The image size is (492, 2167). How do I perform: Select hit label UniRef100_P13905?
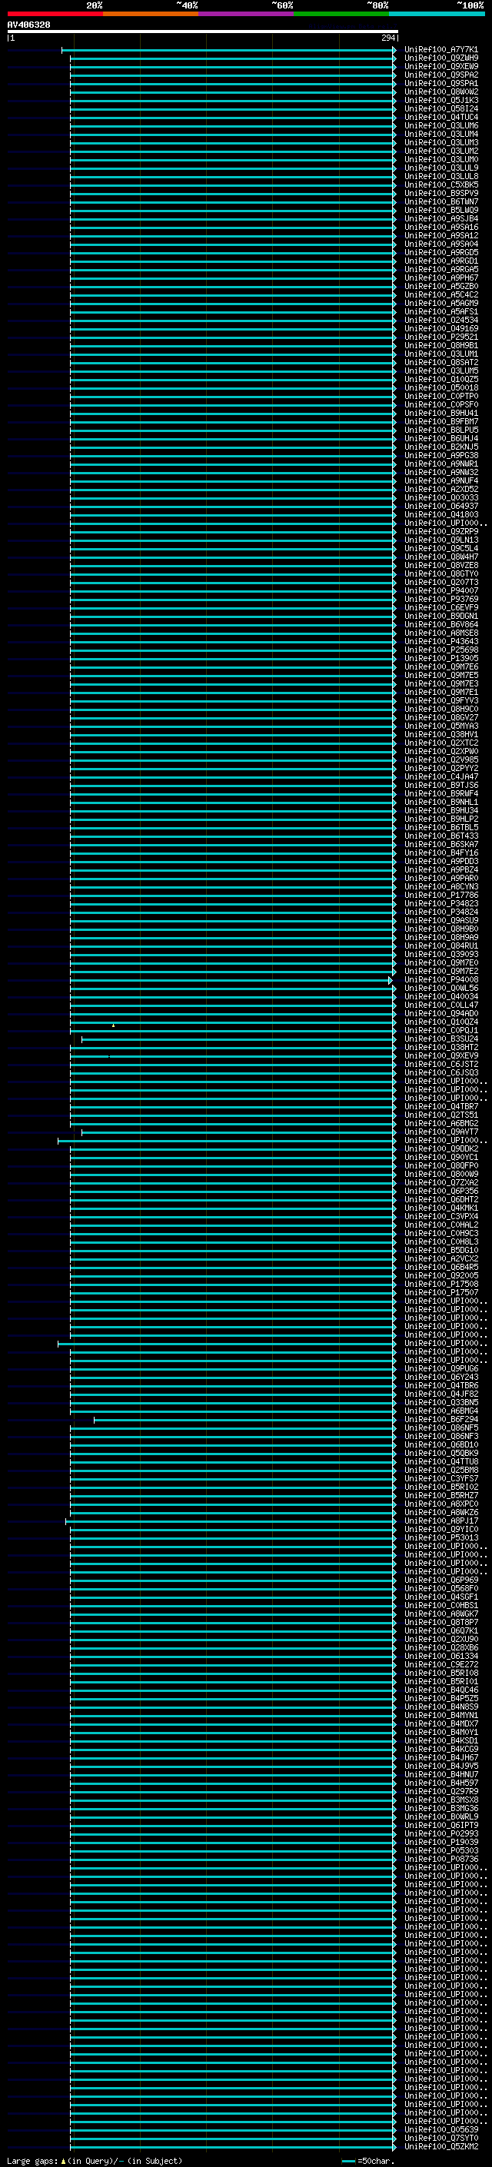coord(440,659)
